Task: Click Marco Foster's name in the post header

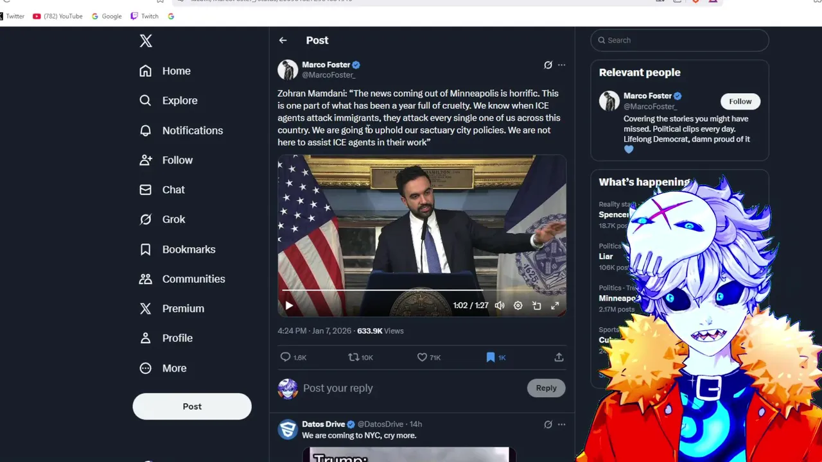Action: [326, 65]
